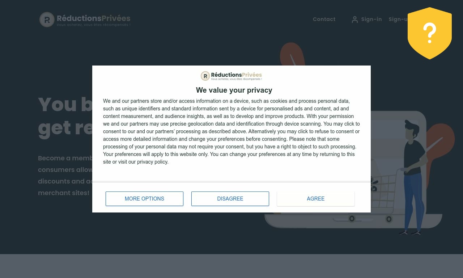
Task: Choose DISAGREE to refuse consent
Action: 230,199
